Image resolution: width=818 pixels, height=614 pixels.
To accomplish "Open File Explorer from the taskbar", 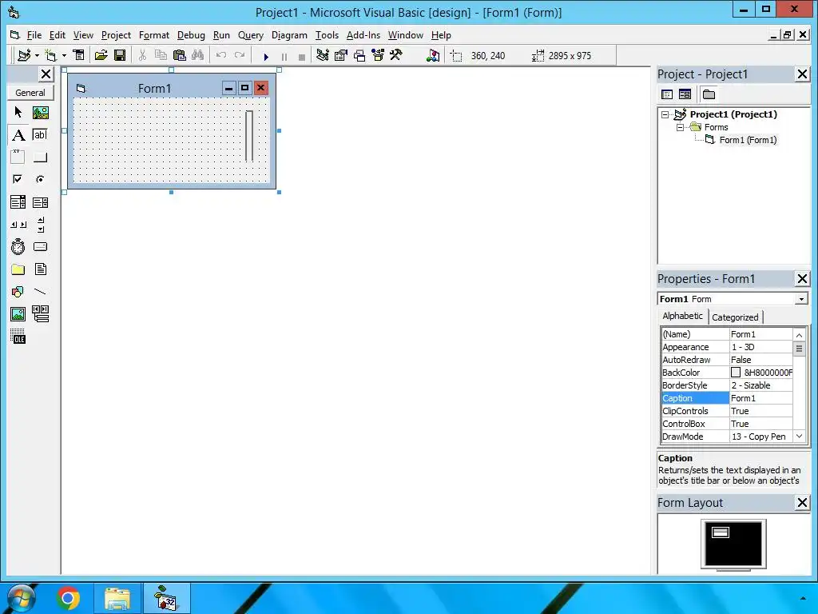I will (x=117, y=598).
